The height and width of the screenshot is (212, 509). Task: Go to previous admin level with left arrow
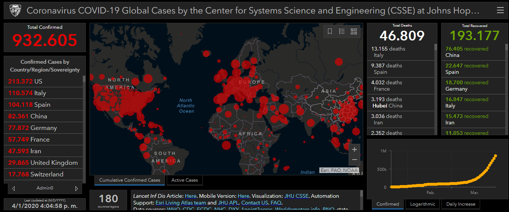click(13, 188)
